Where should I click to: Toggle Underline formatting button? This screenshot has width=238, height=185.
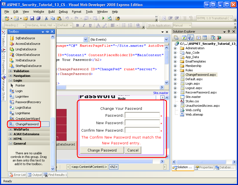coord(90,25)
